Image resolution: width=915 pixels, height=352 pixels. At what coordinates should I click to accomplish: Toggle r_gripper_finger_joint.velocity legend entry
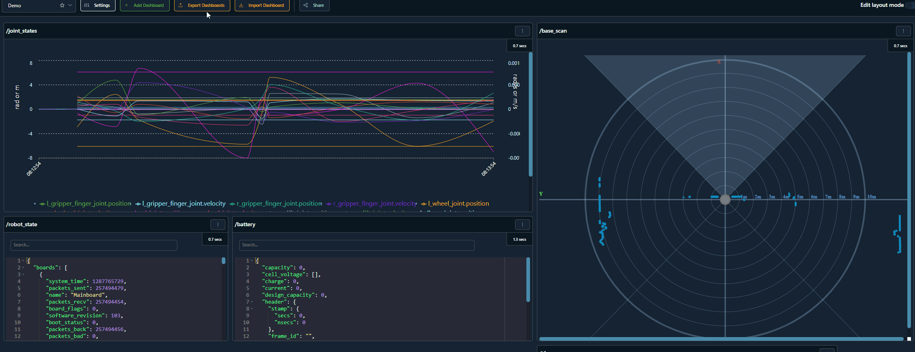tap(374, 204)
